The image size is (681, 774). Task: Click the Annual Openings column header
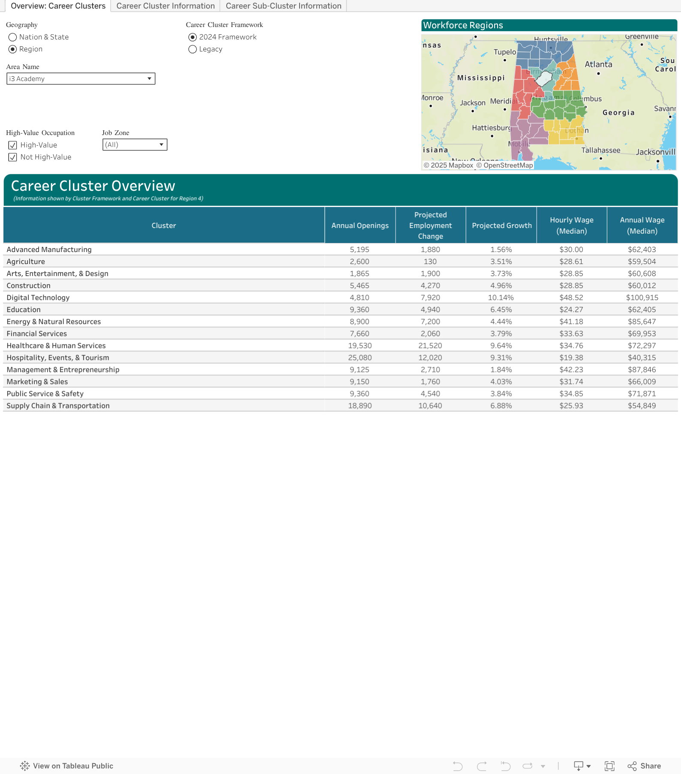tap(360, 225)
